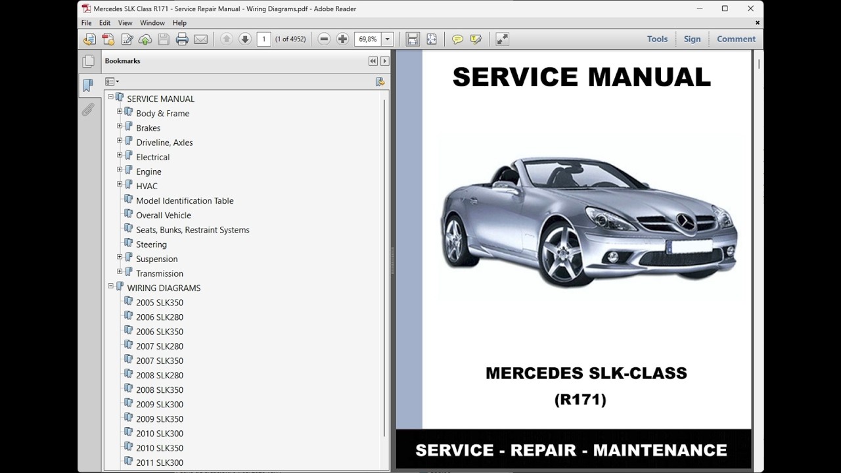Expand the Driveline, Axles bookmark
This screenshot has height=473, width=841.
(x=120, y=141)
